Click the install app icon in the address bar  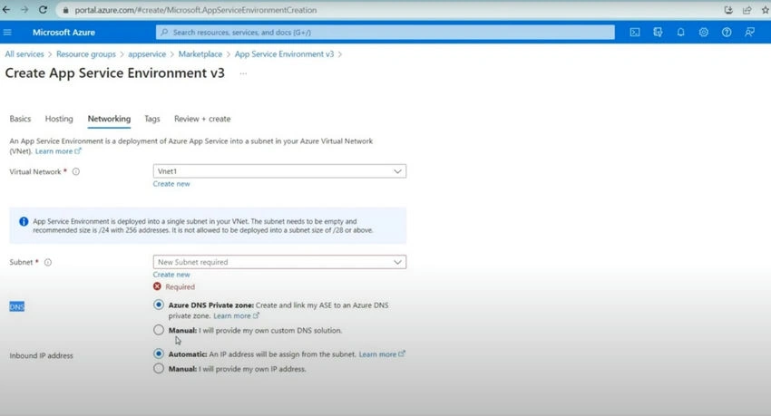728,10
